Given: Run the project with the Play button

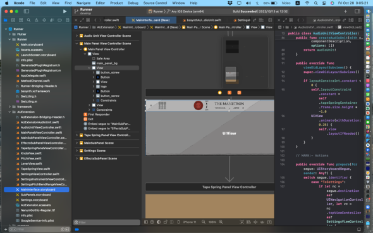Looking at the screenshot, I should point(64,11).
